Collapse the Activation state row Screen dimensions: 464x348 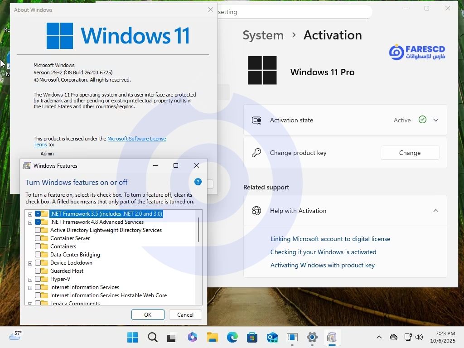click(x=435, y=120)
